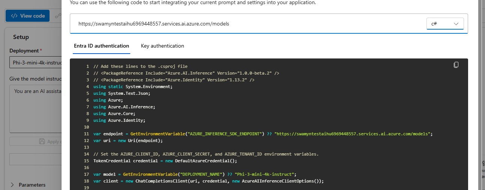Viewport: 485px width, 190px height.
Task: Open the Deployment selector Phi-3-mini-4k-instruct
Action: point(36,63)
